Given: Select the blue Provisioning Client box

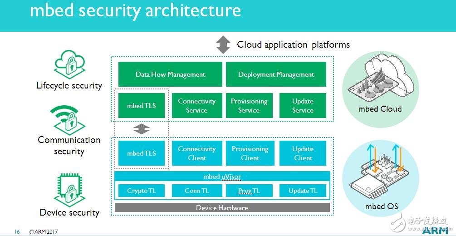Looking at the screenshot, I should pyautogui.click(x=250, y=153).
